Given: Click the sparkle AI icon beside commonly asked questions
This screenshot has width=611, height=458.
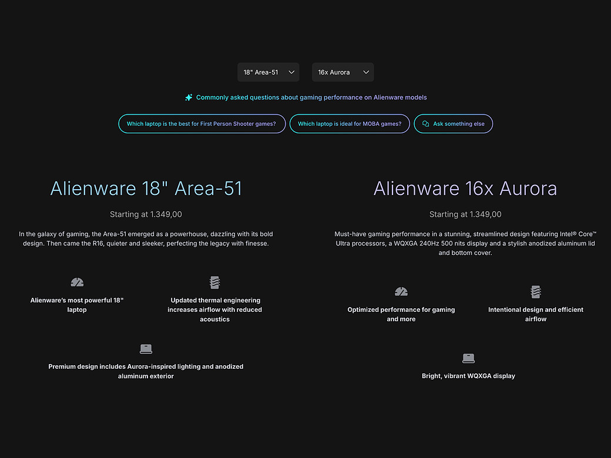Looking at the screenshot, I should 189,97.
